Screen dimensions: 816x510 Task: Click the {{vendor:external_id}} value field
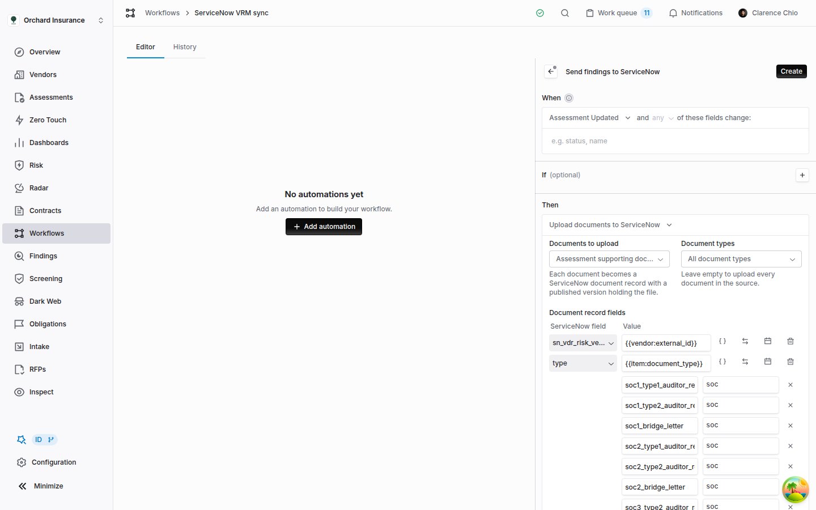point(666,343)
